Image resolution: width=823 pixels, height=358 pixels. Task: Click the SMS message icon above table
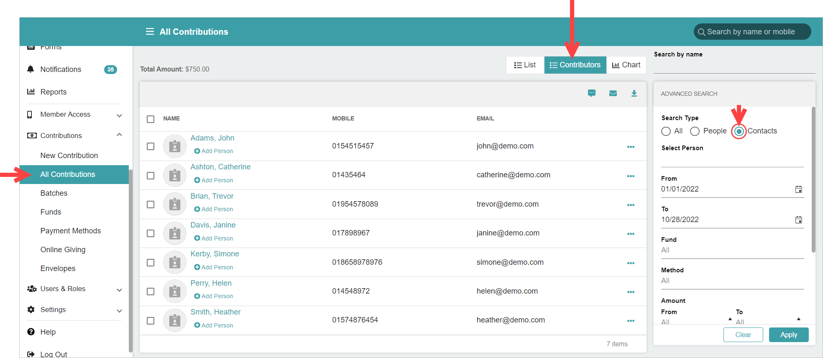[x=591, y=93]
